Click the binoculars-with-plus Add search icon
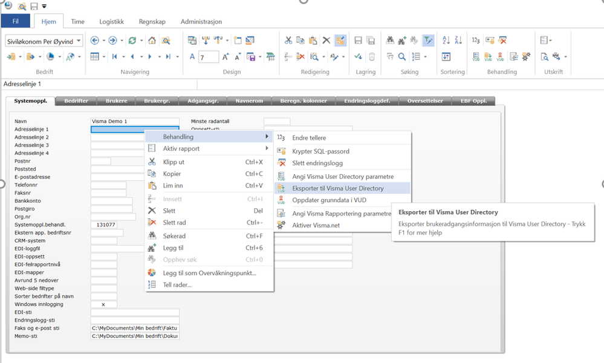Image resolution: width=604 pixels, height=363 pixels. (x=402, y=40)
